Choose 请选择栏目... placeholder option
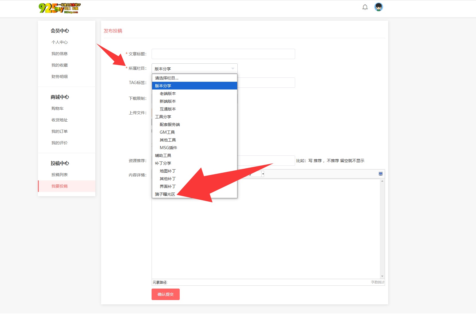 tap(167, 78)
